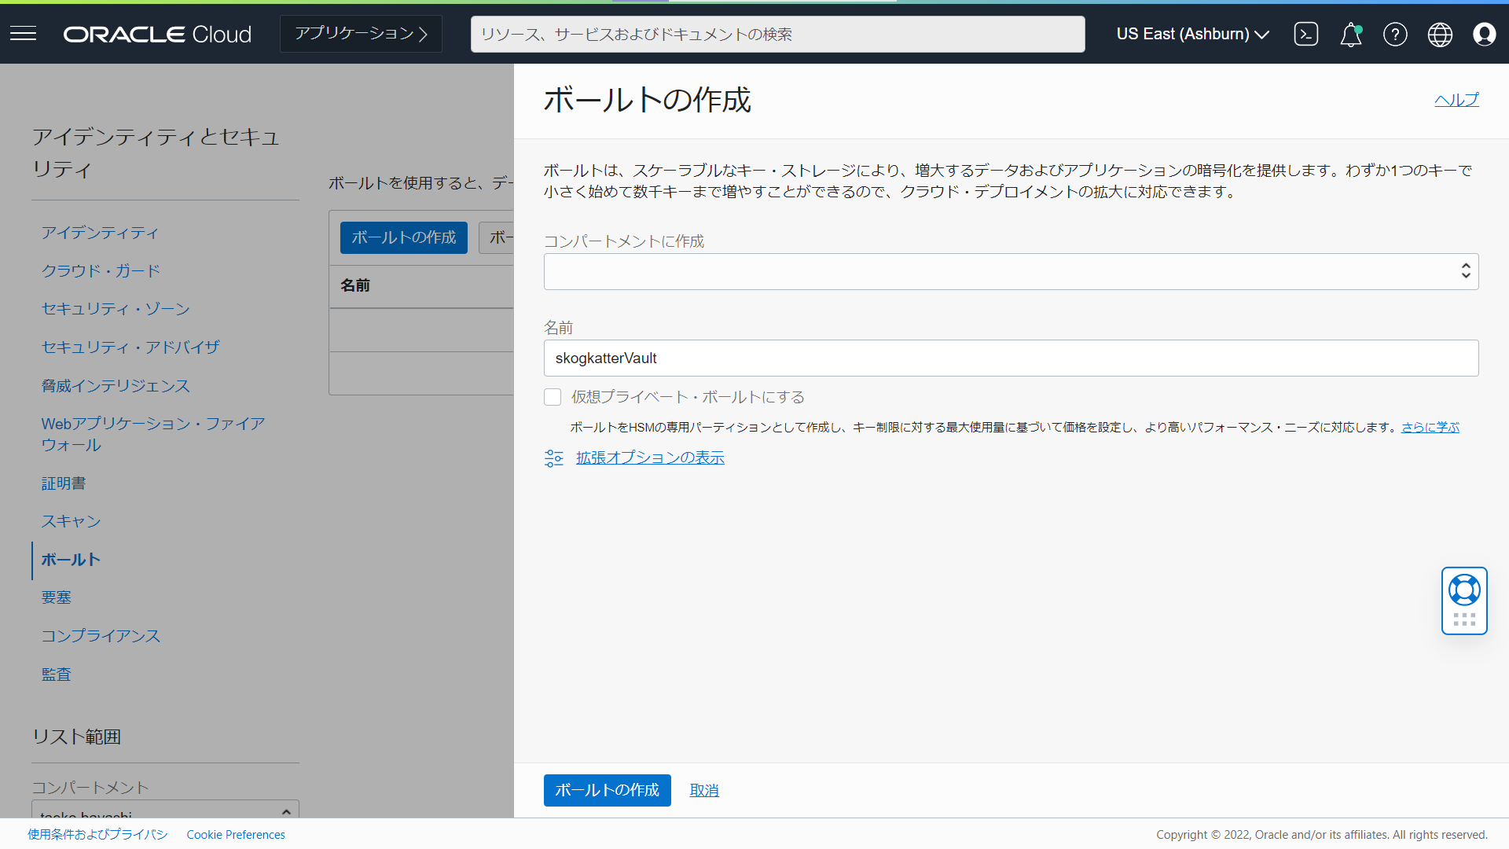The height and width of the screenshot is (849, 1509).
Task: Open the Oracle assistant floating widget
Action: click(x=1463, y=600)
